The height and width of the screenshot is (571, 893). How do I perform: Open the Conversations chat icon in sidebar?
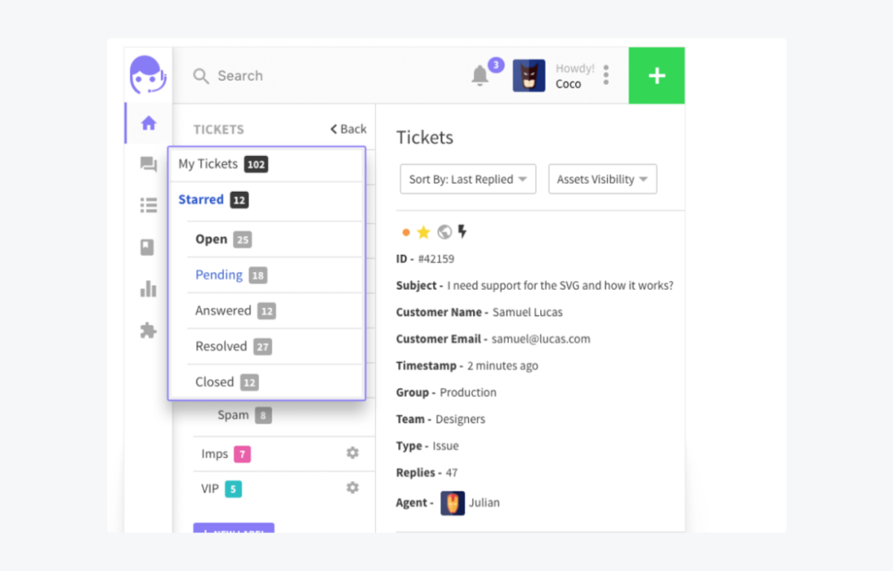tap(147, 165)
